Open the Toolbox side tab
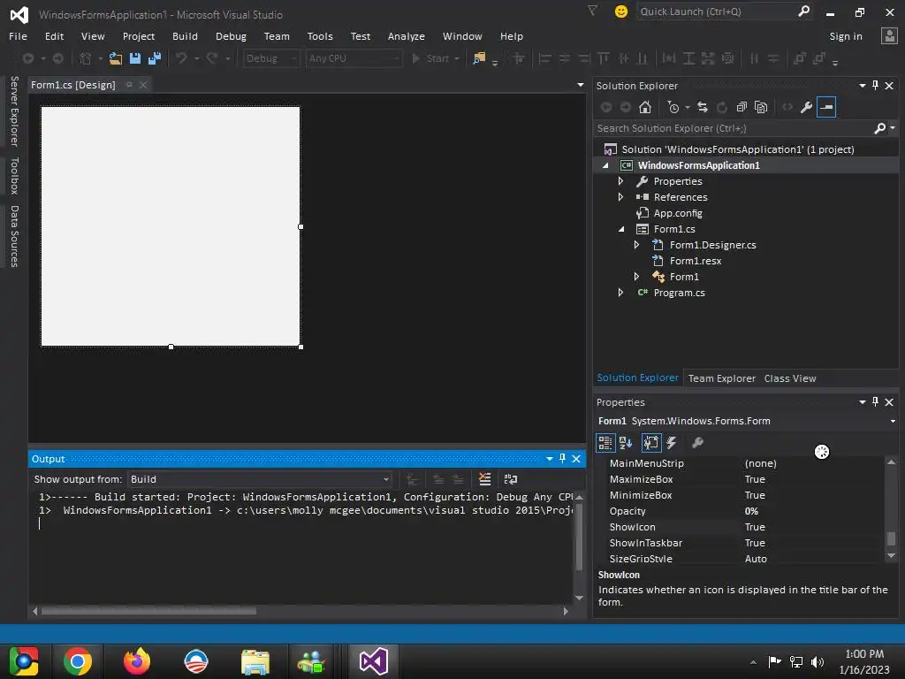 coord(14,176)
